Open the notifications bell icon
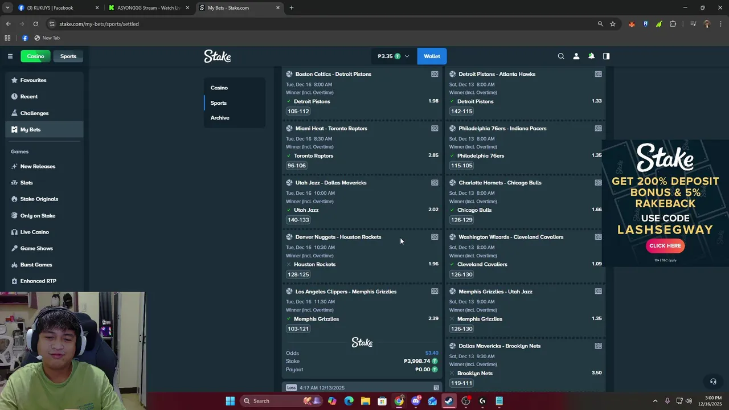729x410 pixels. click(x=591, y=56)
